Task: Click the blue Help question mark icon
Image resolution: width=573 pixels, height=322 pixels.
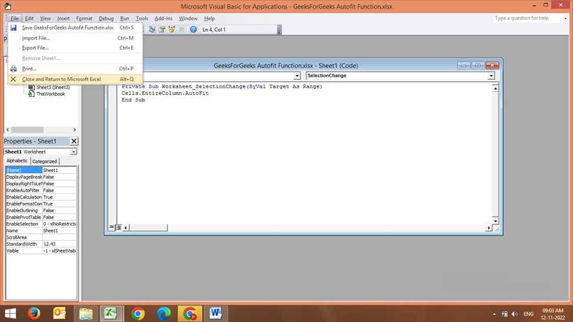Action: click(193, 29)
